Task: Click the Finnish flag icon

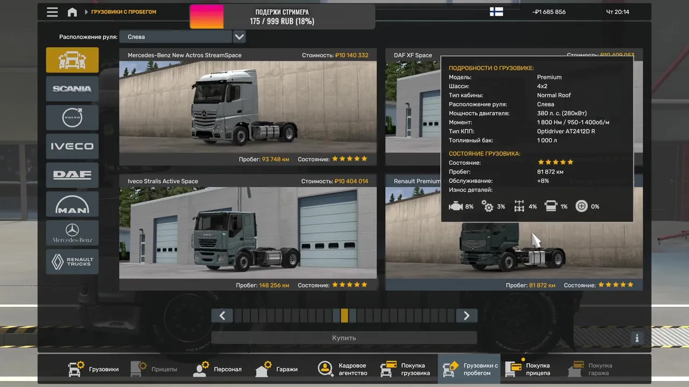Action: tap(496, 12)
